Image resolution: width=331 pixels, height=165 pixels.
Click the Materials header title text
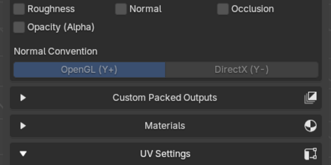coord(165,126)
